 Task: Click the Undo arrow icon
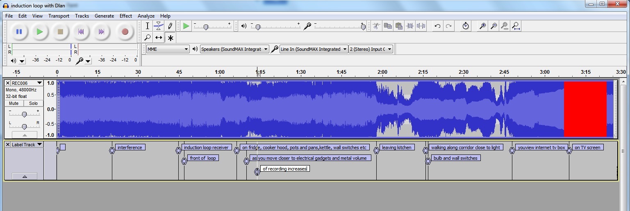tap(437, 26)
